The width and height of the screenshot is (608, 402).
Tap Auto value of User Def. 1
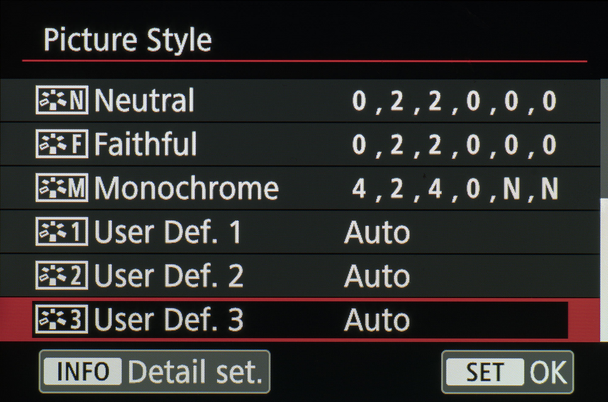(x=377, y=232)
